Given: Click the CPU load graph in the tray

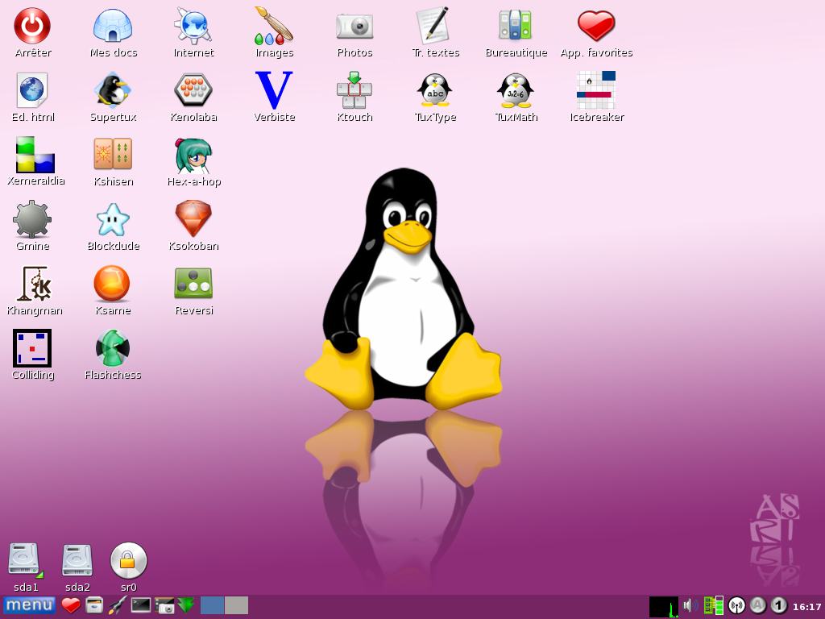Looking at the screenshot, I should [x=664, y=606].
